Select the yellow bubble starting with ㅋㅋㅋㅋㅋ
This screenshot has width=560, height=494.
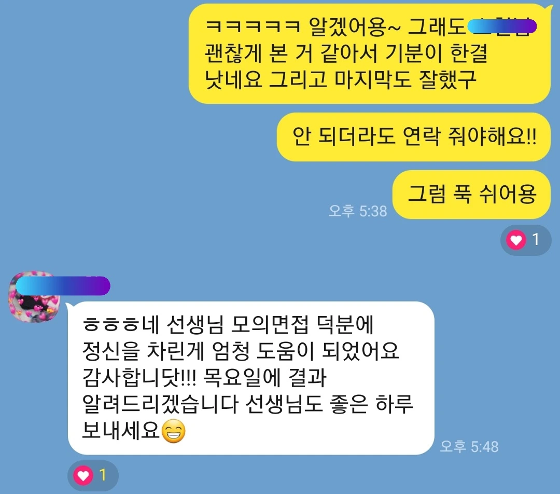coord(369,53)
